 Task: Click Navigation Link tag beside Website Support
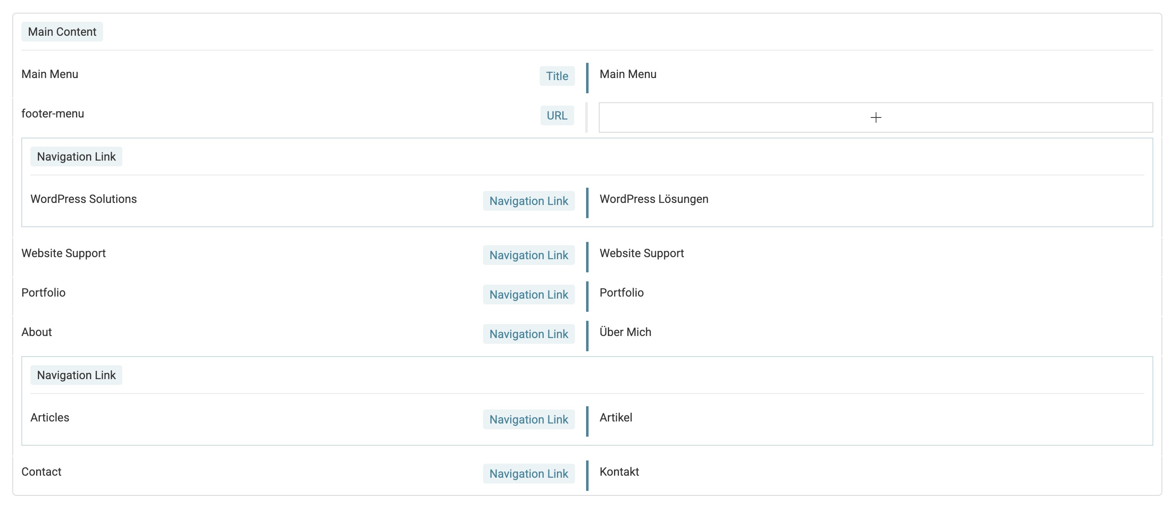click(528, 255)
